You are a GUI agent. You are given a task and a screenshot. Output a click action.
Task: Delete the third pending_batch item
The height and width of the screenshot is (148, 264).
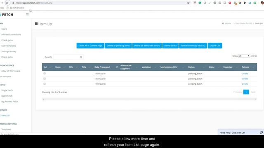pos(245,84)
